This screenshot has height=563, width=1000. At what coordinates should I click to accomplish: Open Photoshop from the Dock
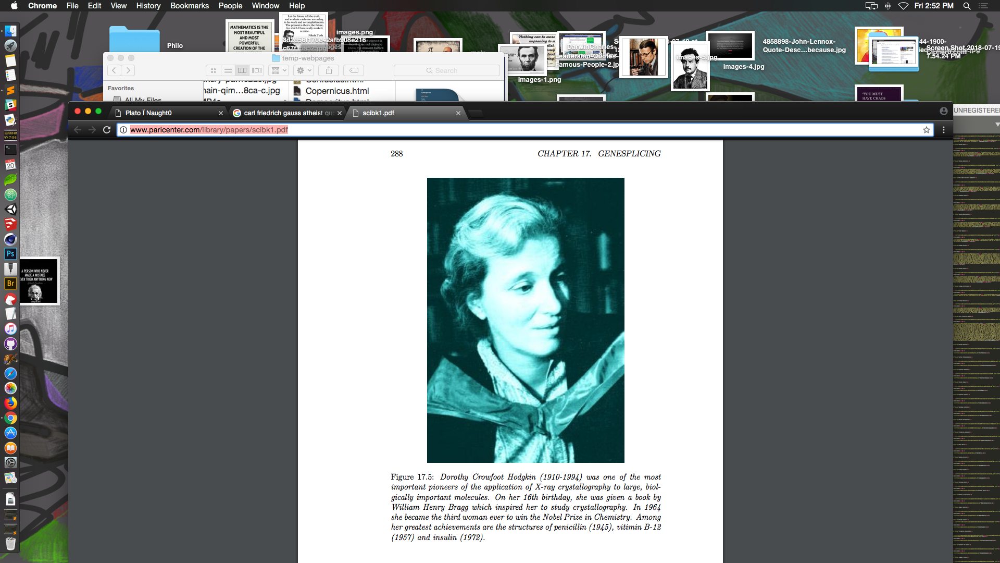click(10, 254)
